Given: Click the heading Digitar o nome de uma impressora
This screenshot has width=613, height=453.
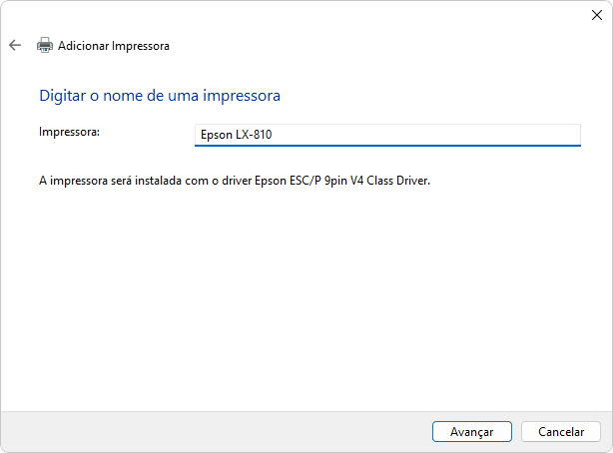Looking at the screenshot, I should click(160, 96).
